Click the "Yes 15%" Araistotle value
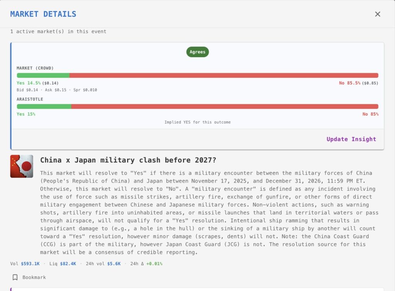395x291 pixels. pos(26,114)
